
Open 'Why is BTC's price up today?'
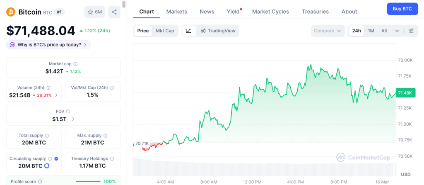coord(48,45)
